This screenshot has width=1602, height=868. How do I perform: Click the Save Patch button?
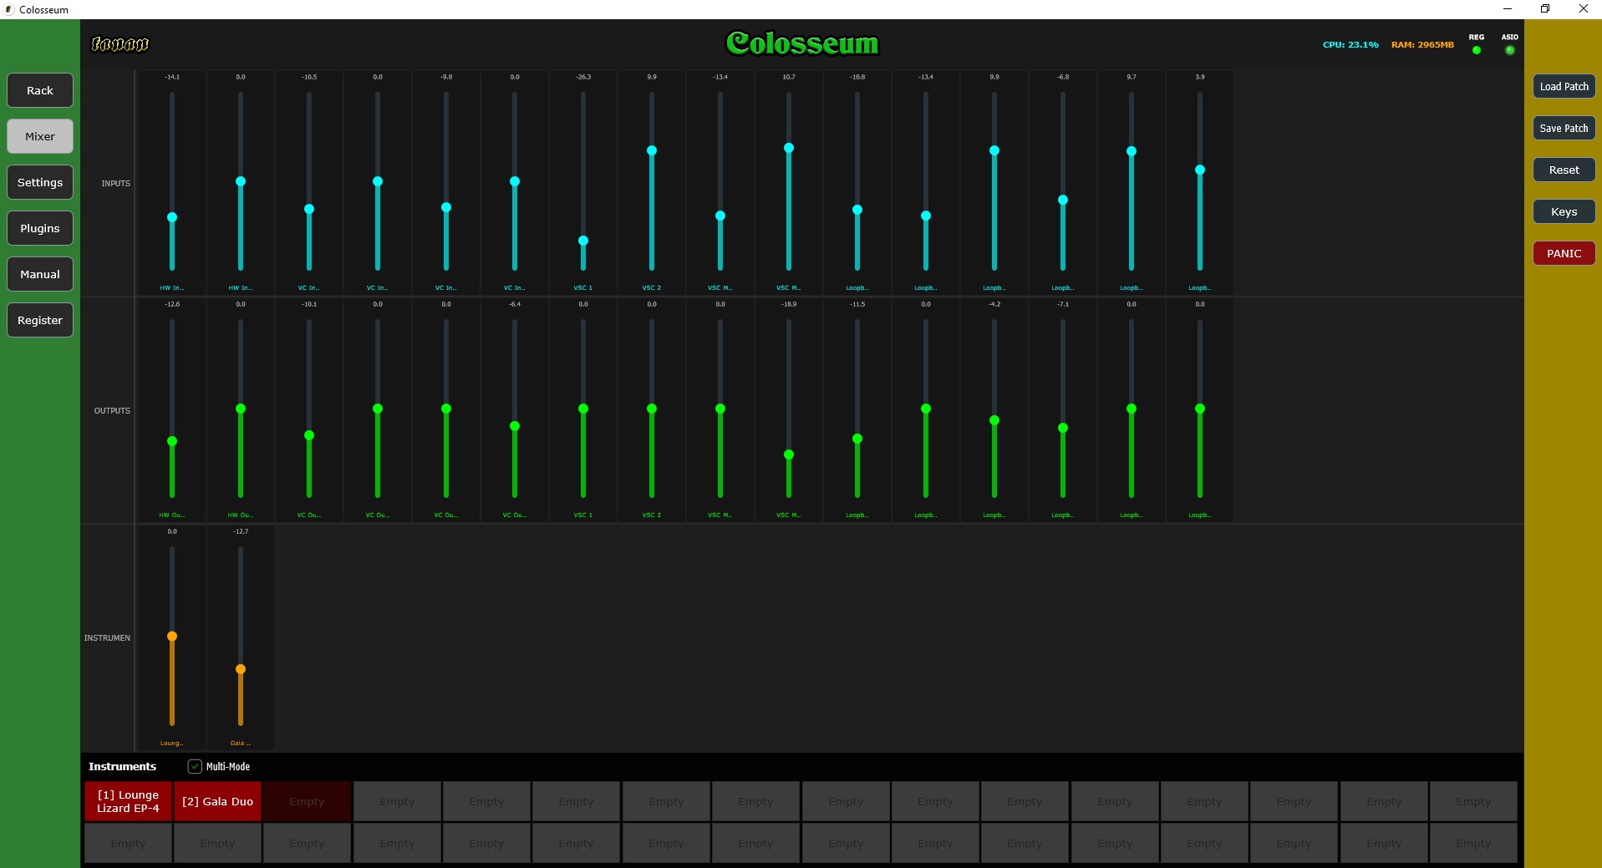1564,129
